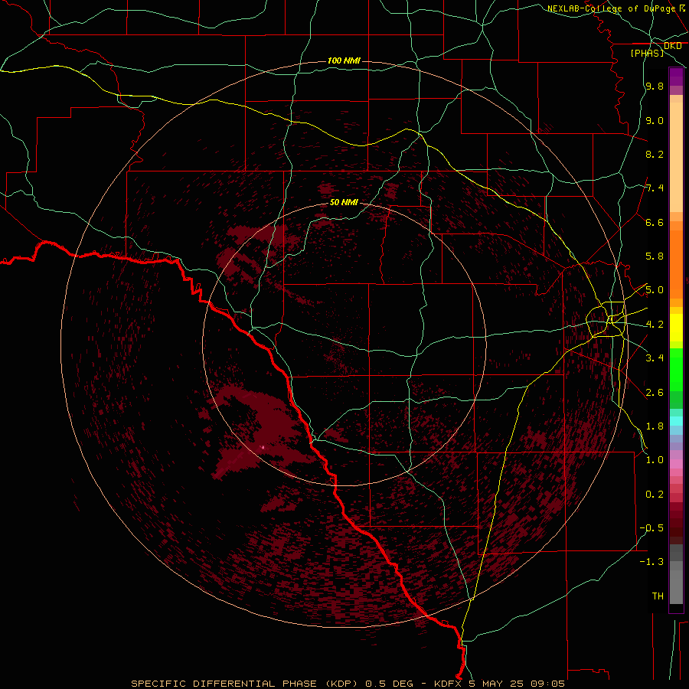
Task: Click the 2.6 scale value
Action: click(x=655, y=393)
